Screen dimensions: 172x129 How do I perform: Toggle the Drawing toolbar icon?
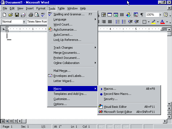tap(128, 15)
